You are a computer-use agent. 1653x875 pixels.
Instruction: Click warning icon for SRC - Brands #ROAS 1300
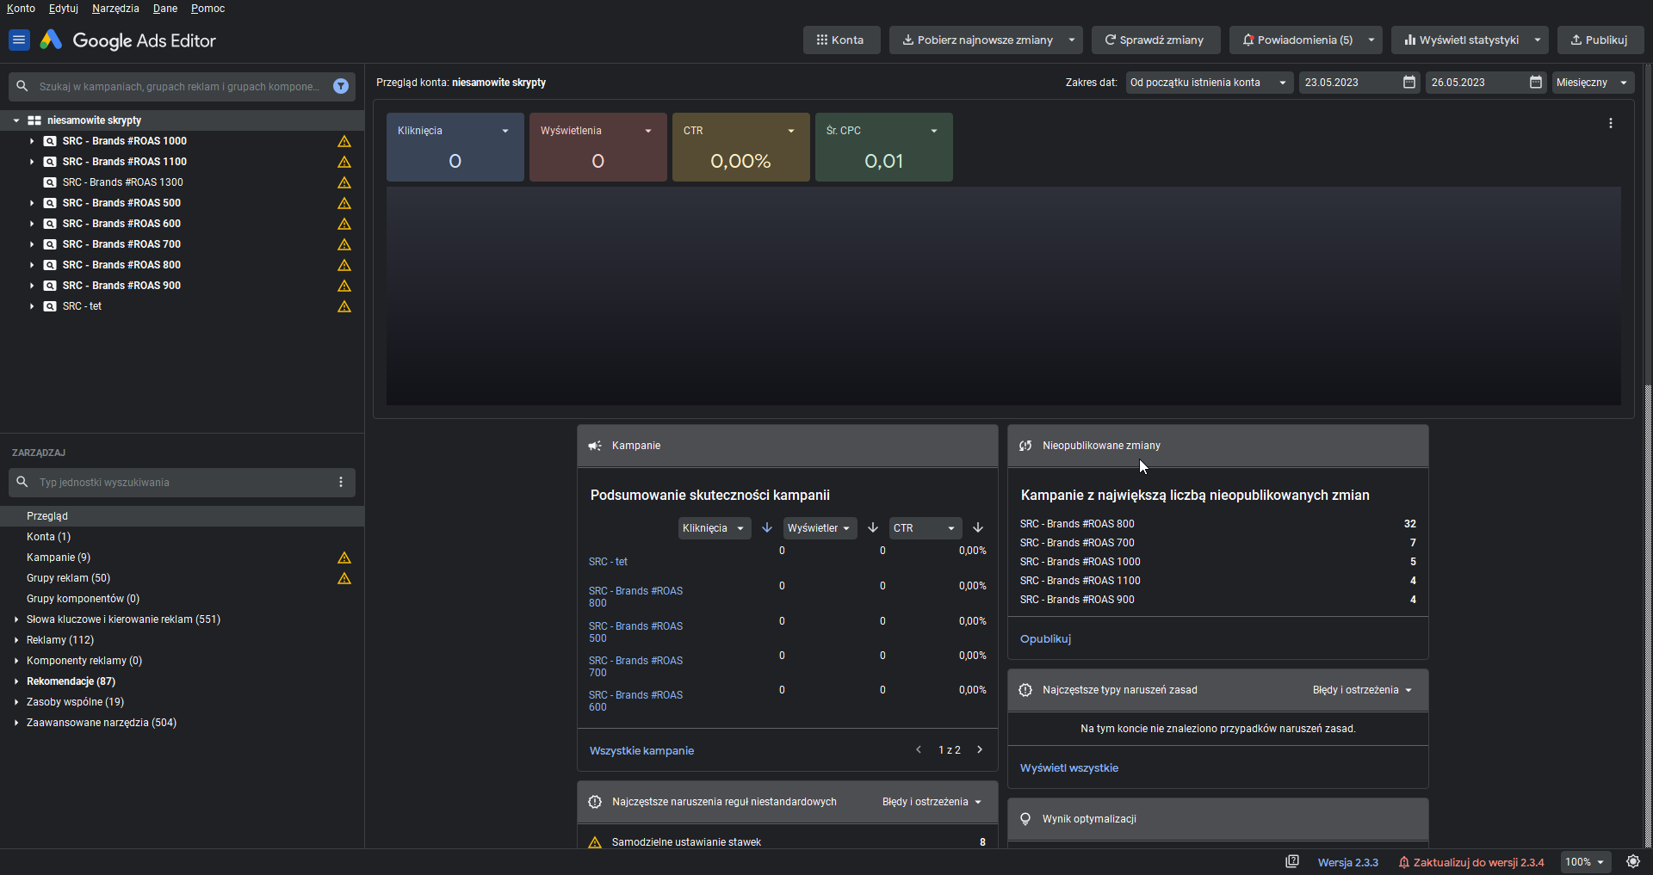[344, 182]
